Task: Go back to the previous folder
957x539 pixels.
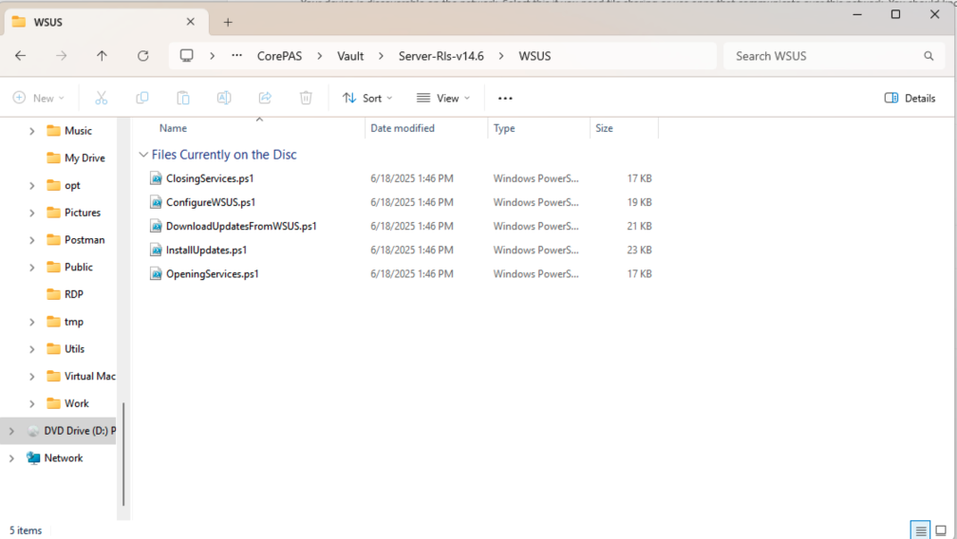Action: (21, 56)
